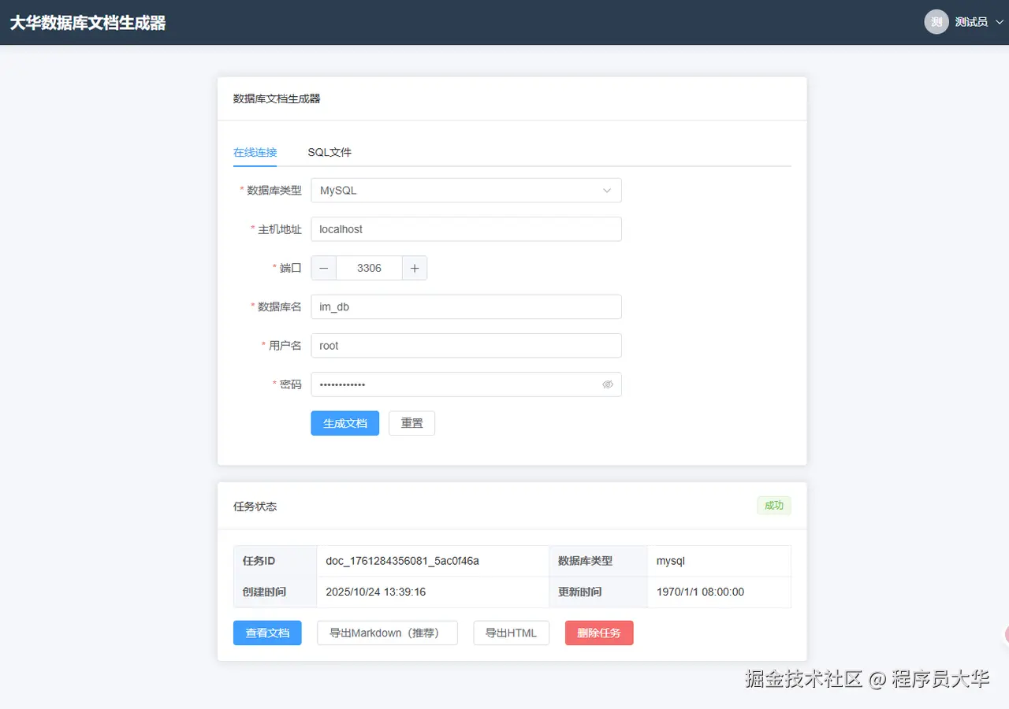
Task: Click the 大华数据库文档生成器 title
Action: (87, 23)
